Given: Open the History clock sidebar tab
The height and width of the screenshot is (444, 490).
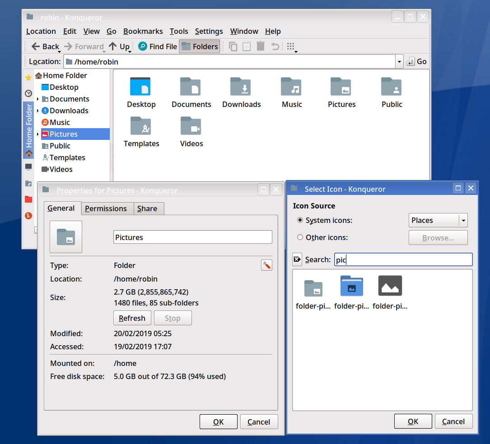Looking at the screenshot, I should [x=28, y=93].
